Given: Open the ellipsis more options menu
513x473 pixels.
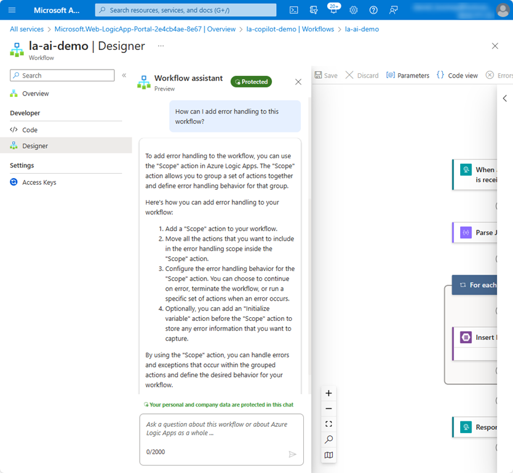Looking at the screenshot, I should point(161,46).
